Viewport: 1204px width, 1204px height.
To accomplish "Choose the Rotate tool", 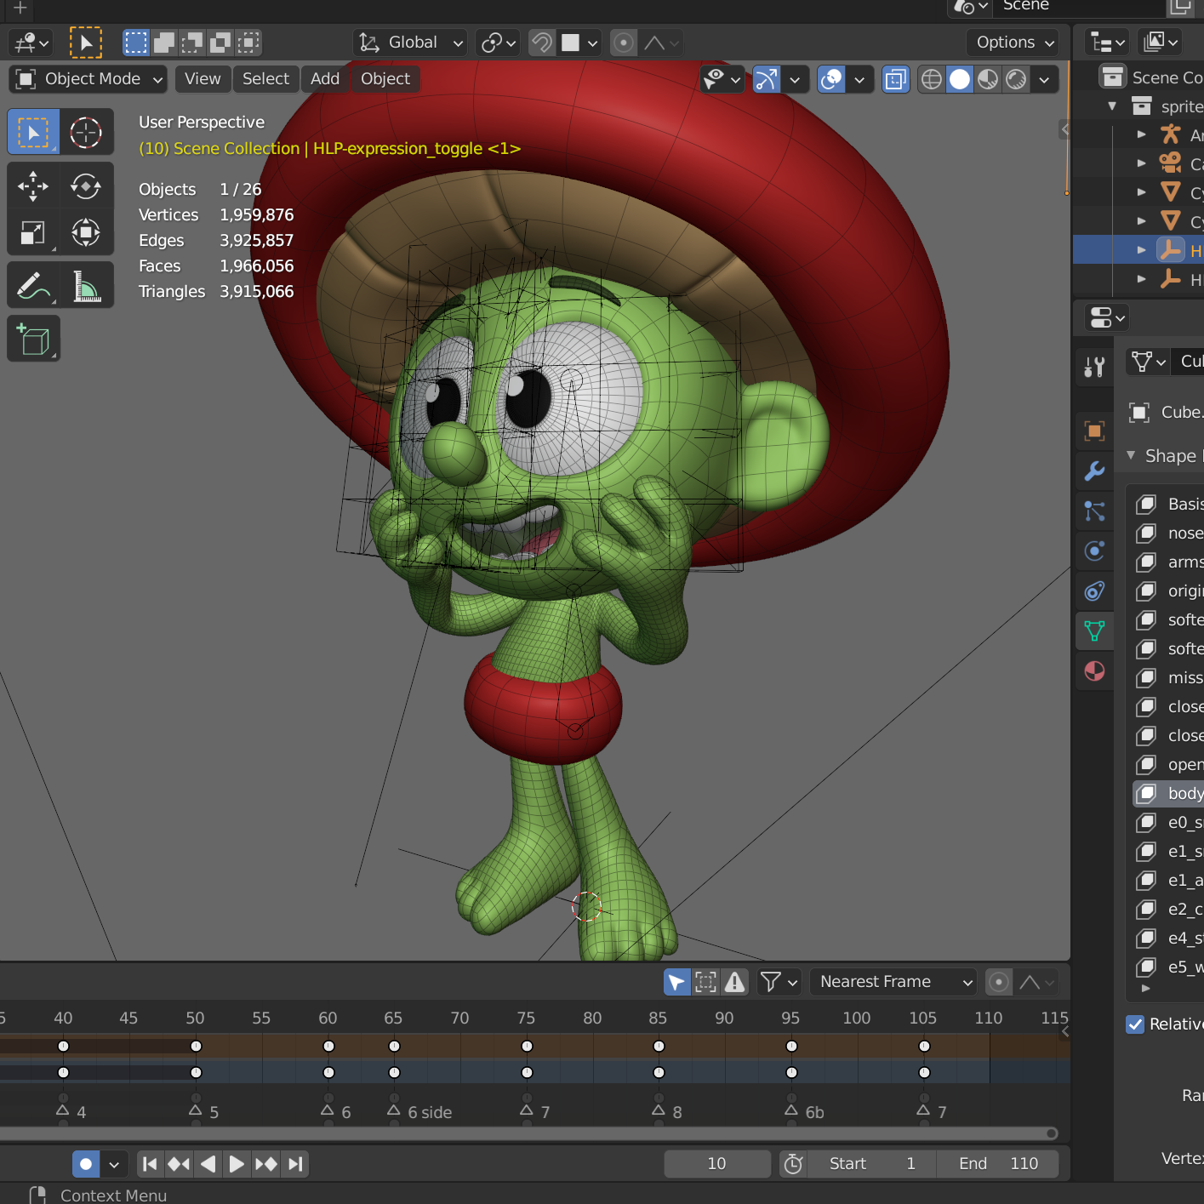I will coord(86,186).
